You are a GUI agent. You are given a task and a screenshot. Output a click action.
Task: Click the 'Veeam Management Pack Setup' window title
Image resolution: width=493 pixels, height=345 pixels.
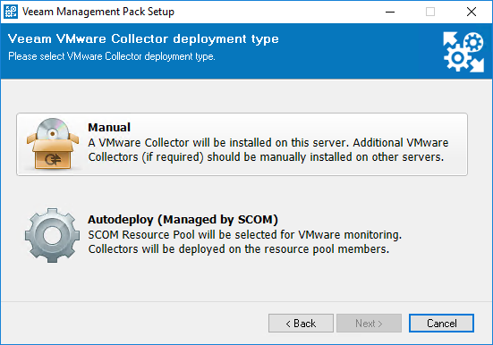98,12
